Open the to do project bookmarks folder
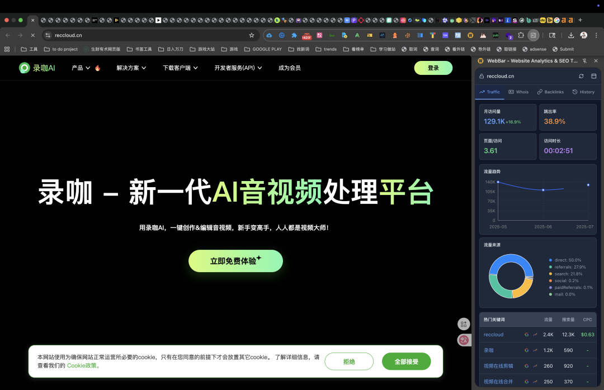The width and height of the screenshot is (604, 390). (x=61, y=49)
